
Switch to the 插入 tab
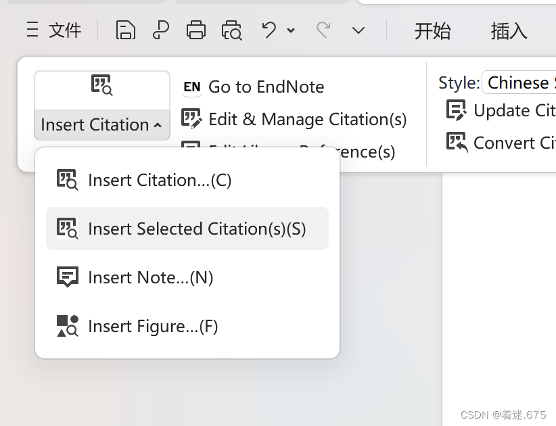coord(509,31)
